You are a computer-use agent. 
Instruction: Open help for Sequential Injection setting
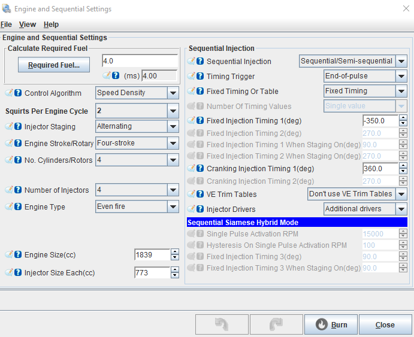[x=200, y=61]
